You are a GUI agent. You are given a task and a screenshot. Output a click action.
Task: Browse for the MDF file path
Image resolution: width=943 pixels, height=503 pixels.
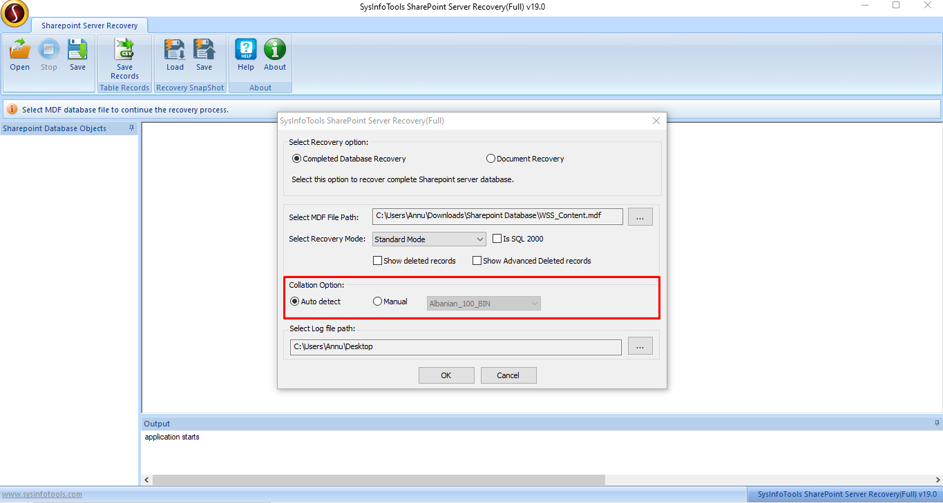(640, 217)
